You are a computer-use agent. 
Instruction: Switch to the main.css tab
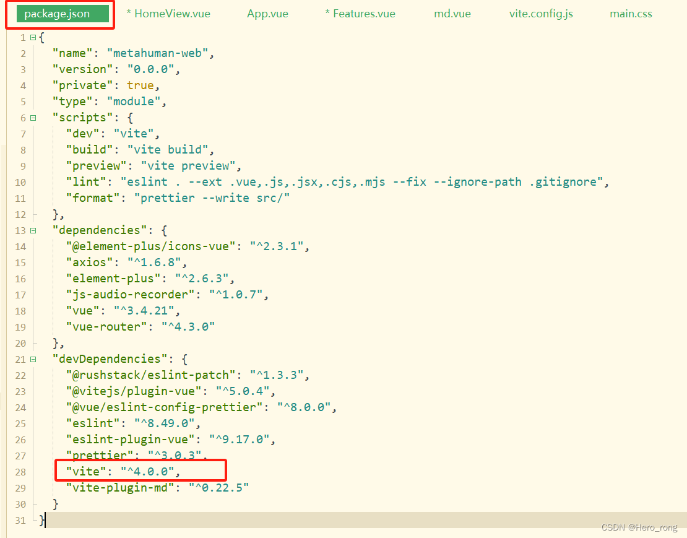631,14
